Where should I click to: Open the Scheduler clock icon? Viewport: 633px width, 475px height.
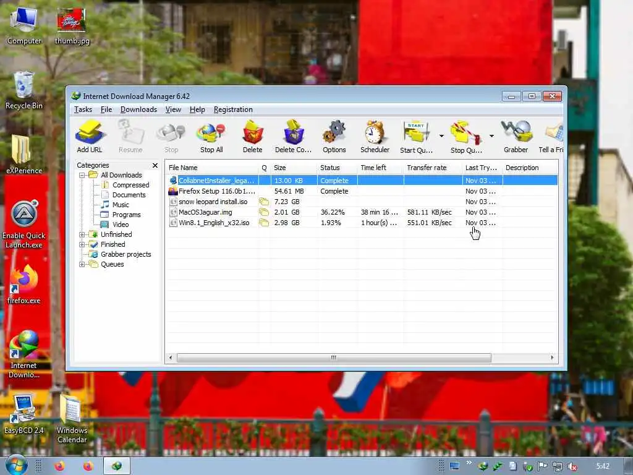point(375,136)
